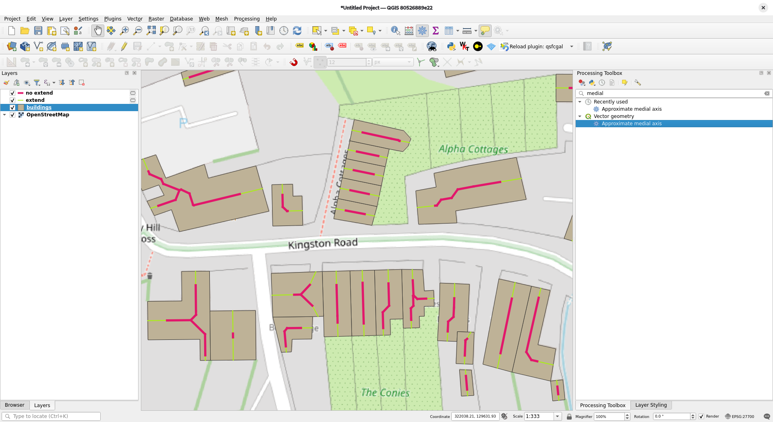Toggle the buildings layer visibility checkbox
Image resolution: width=773 pixels, height=422 pixels.
point(12,108)
